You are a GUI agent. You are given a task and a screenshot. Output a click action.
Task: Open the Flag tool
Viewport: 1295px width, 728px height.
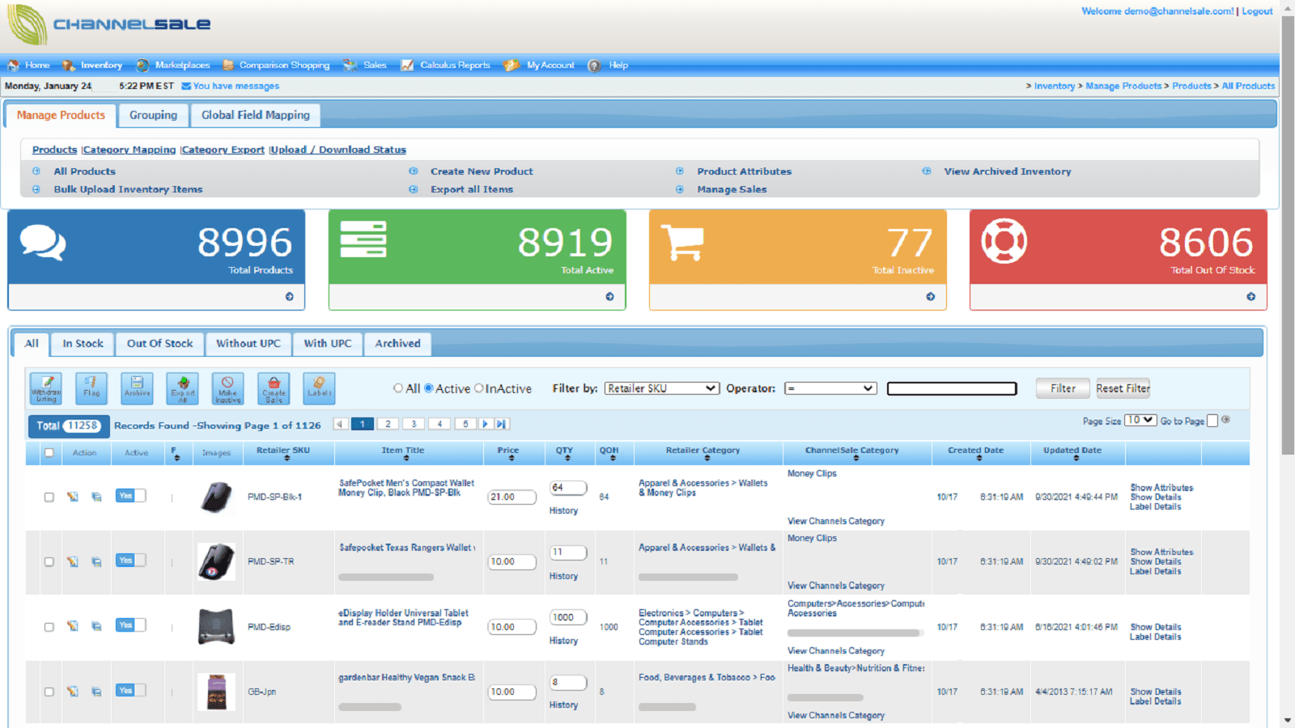[91, 388]
